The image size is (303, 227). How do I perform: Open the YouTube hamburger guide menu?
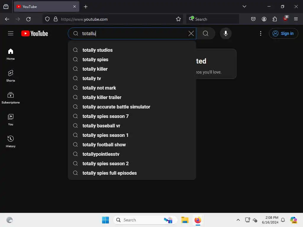pyautogui.click(x=11, y=33)
